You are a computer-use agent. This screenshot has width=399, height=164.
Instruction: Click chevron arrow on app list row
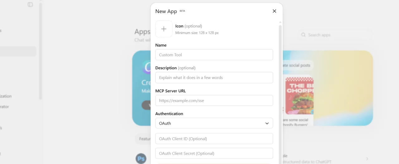pos(367,159)
